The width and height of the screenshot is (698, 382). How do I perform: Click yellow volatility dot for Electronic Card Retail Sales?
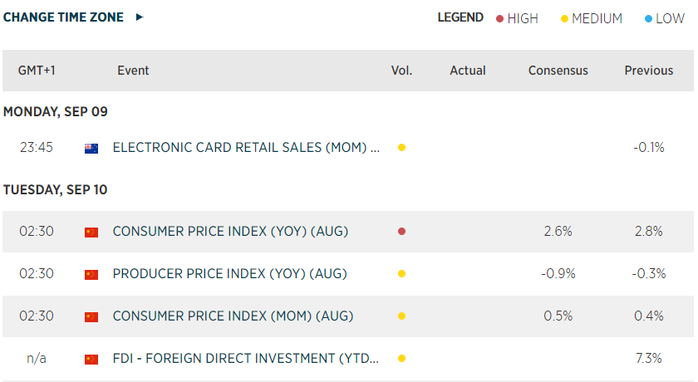[401, 148]
